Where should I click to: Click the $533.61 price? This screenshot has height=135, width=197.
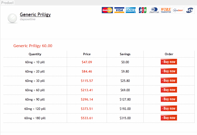click(87, 118)
